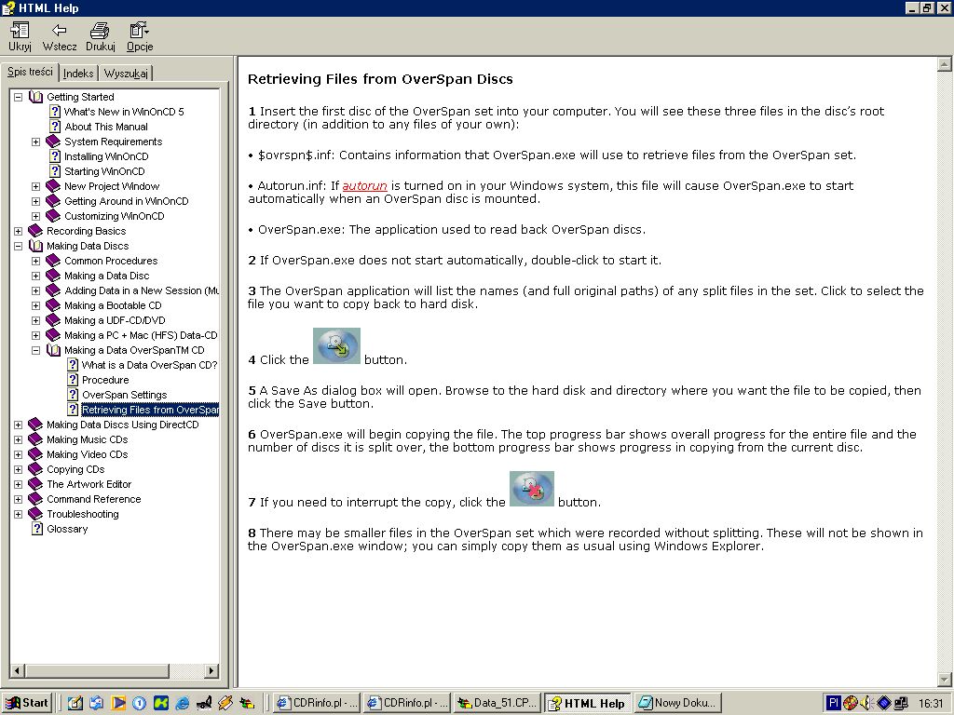Select Making a Data Disc entry
This screenshot has height=715, width=954.
point(106,276)
